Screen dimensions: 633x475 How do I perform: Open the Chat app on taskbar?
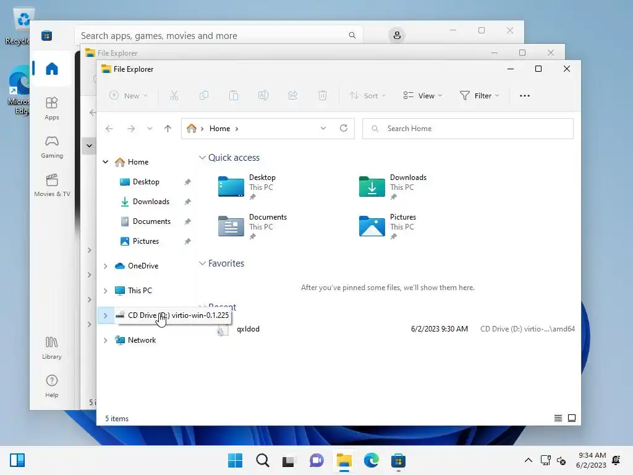(x=316, y=460)
